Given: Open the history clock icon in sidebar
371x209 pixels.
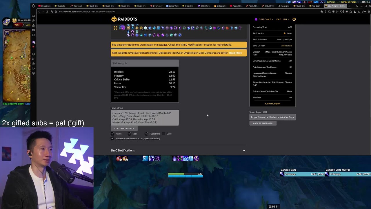Looking at the screenshot, I should tap(34, 64).
